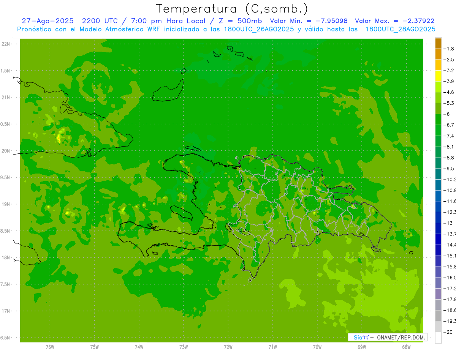Screen dimensions: 456x352
Task: Click the '76W' longitude label
Action: (50, 347)
